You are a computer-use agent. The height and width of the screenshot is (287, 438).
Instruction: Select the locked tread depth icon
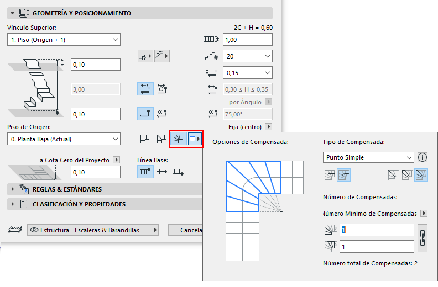tap(162, 89)
